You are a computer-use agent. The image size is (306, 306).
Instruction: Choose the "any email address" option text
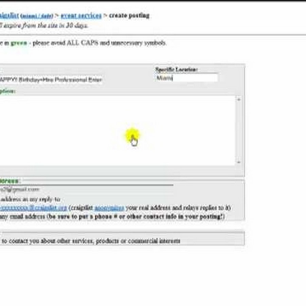(22, 217)
